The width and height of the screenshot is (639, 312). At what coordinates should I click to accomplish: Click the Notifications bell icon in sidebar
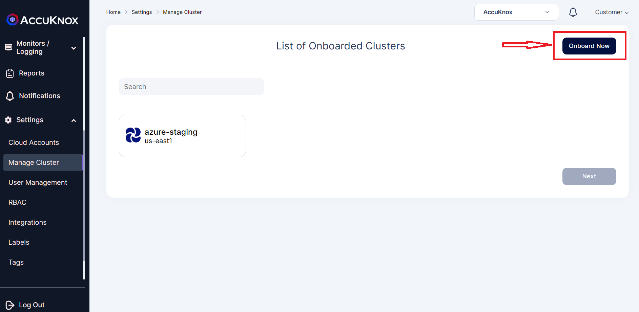coord(10,96)
